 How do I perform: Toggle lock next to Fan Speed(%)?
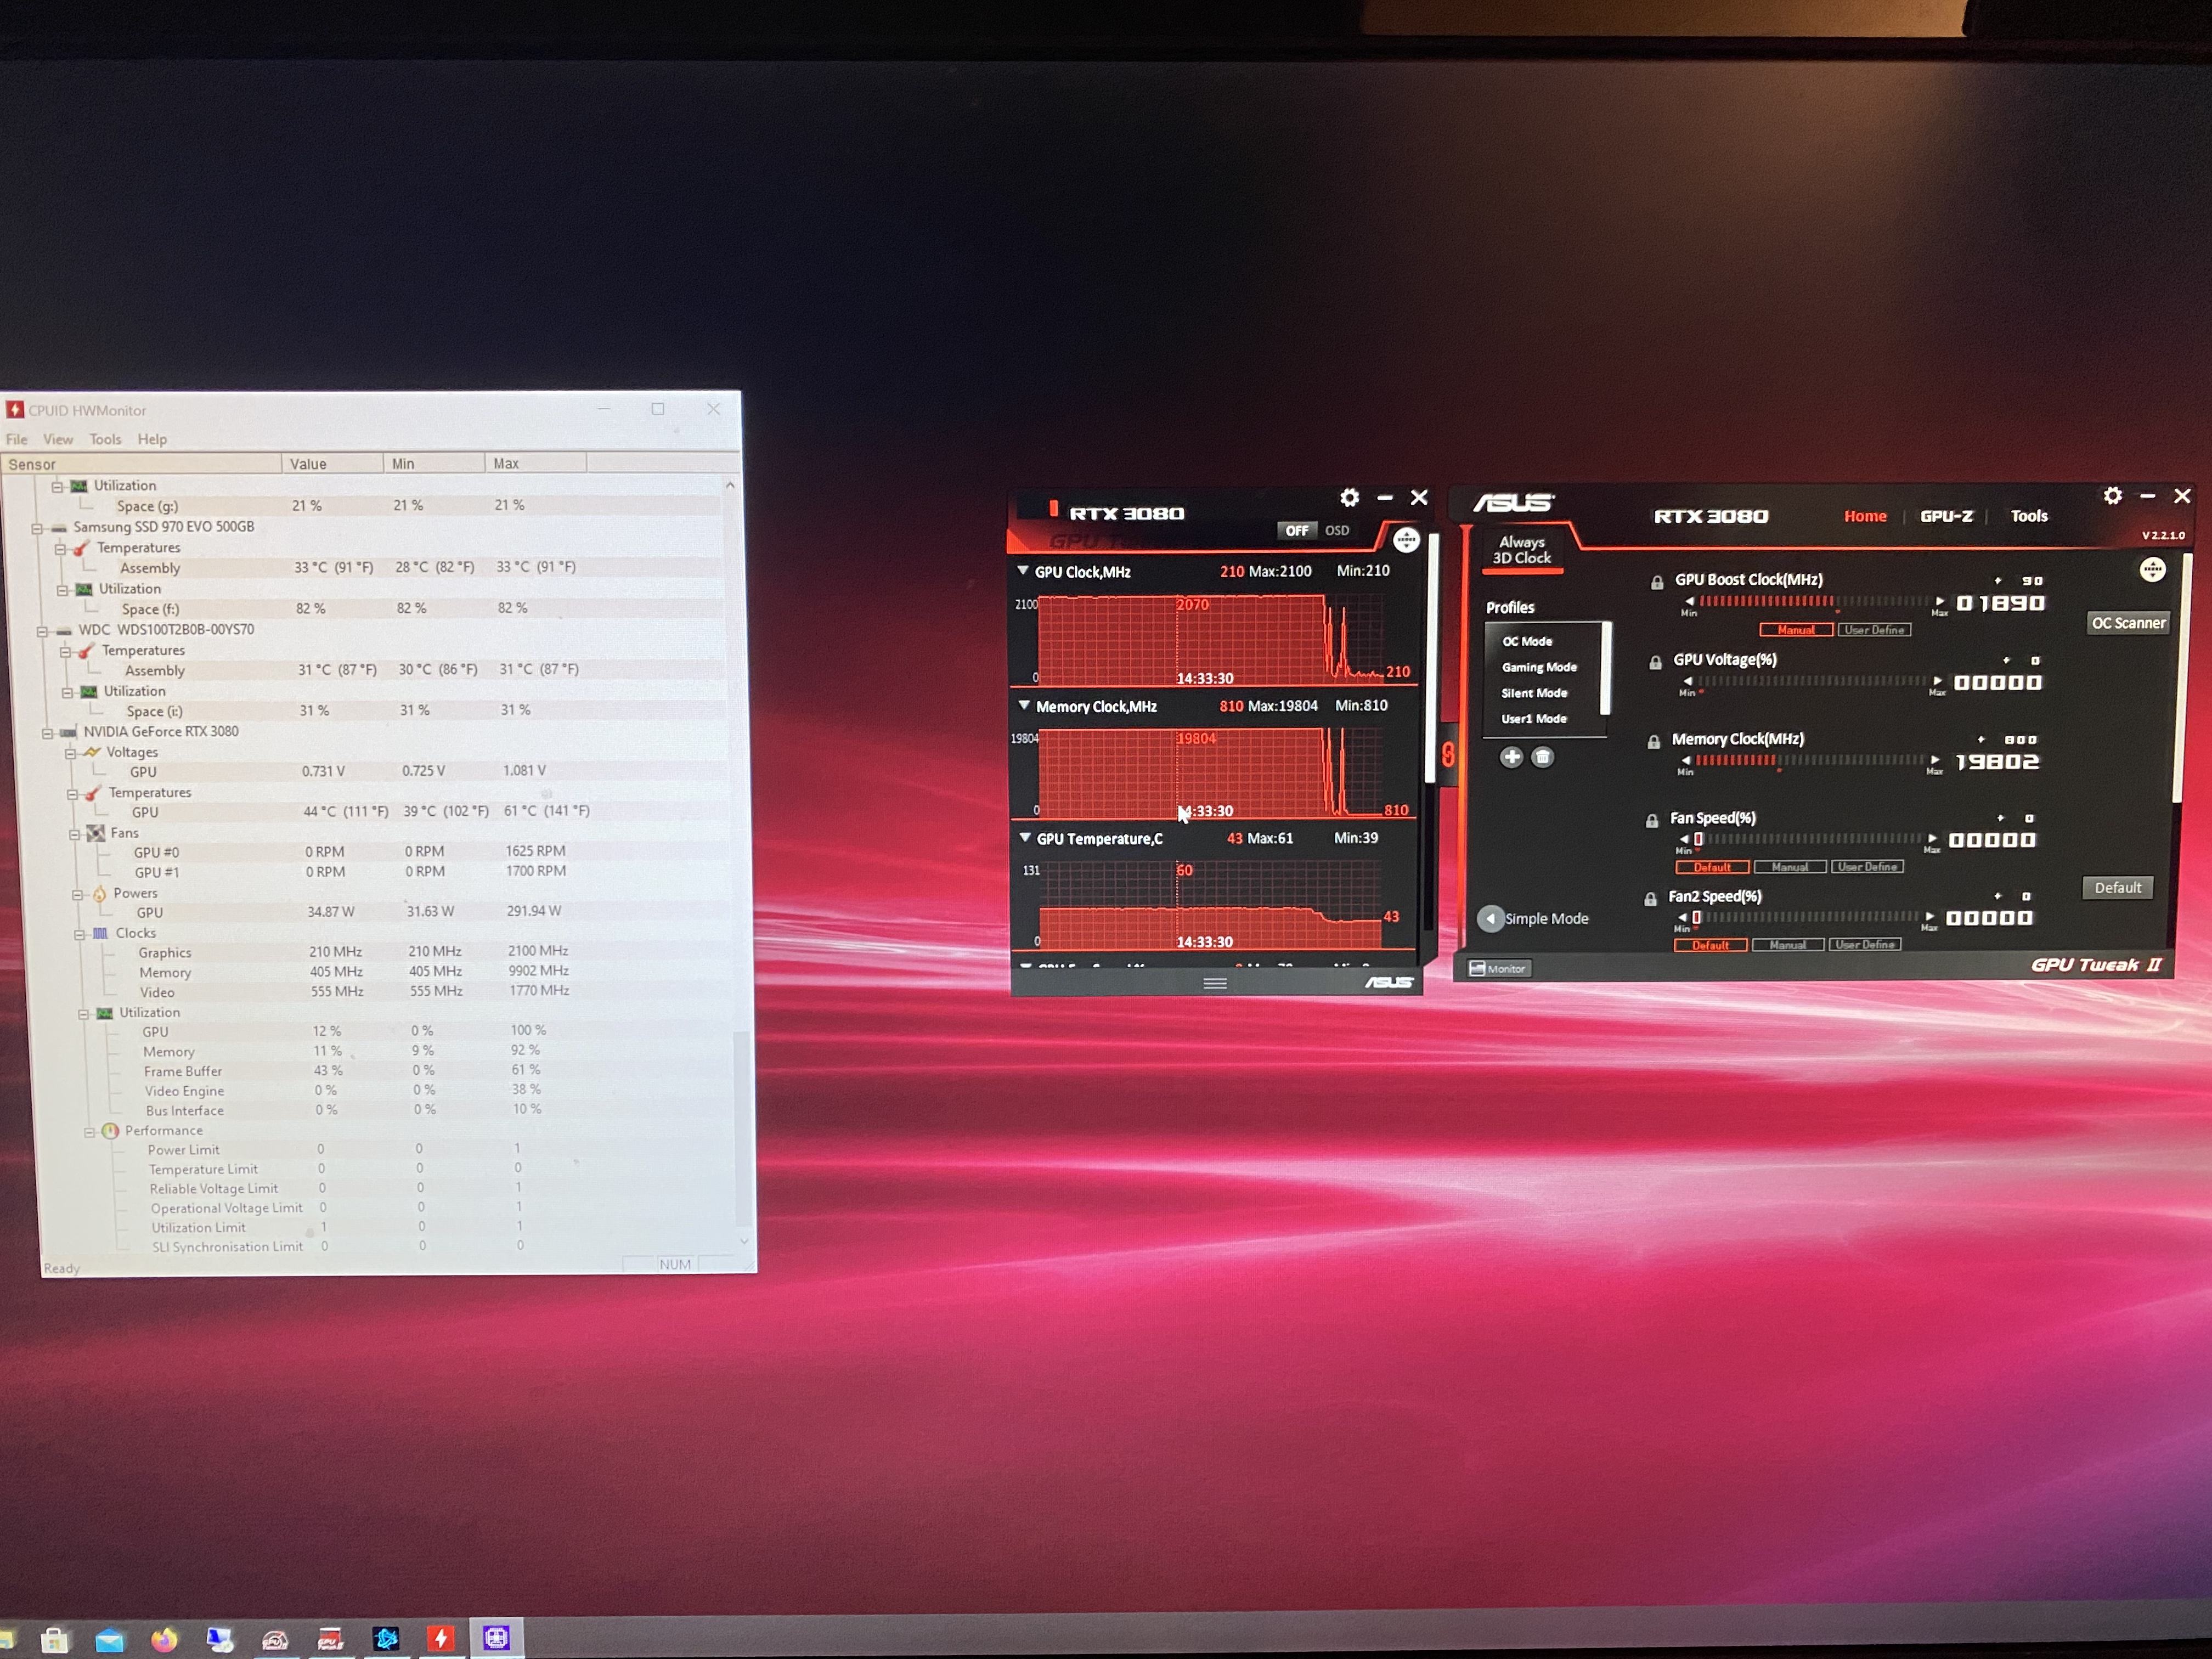click(x=1651, y=821)
